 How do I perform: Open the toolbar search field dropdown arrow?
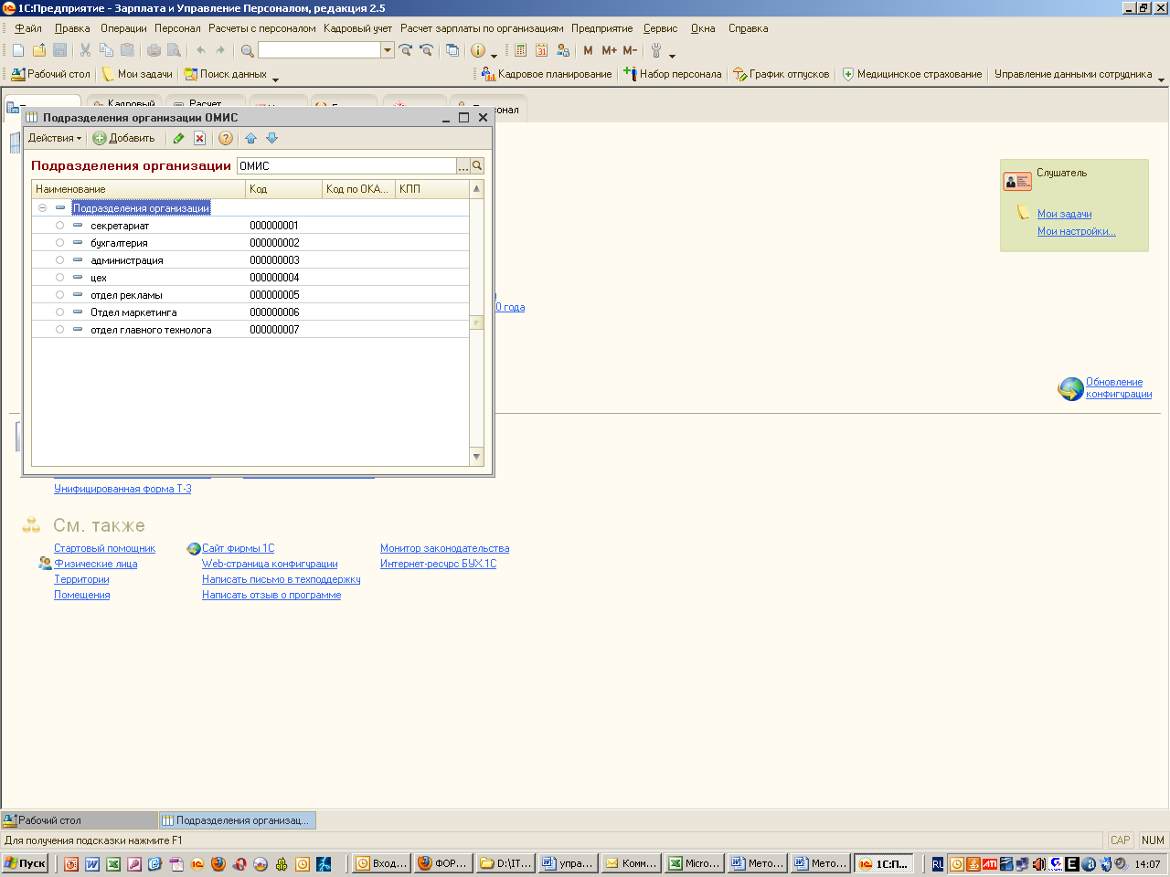pos(388,50)
